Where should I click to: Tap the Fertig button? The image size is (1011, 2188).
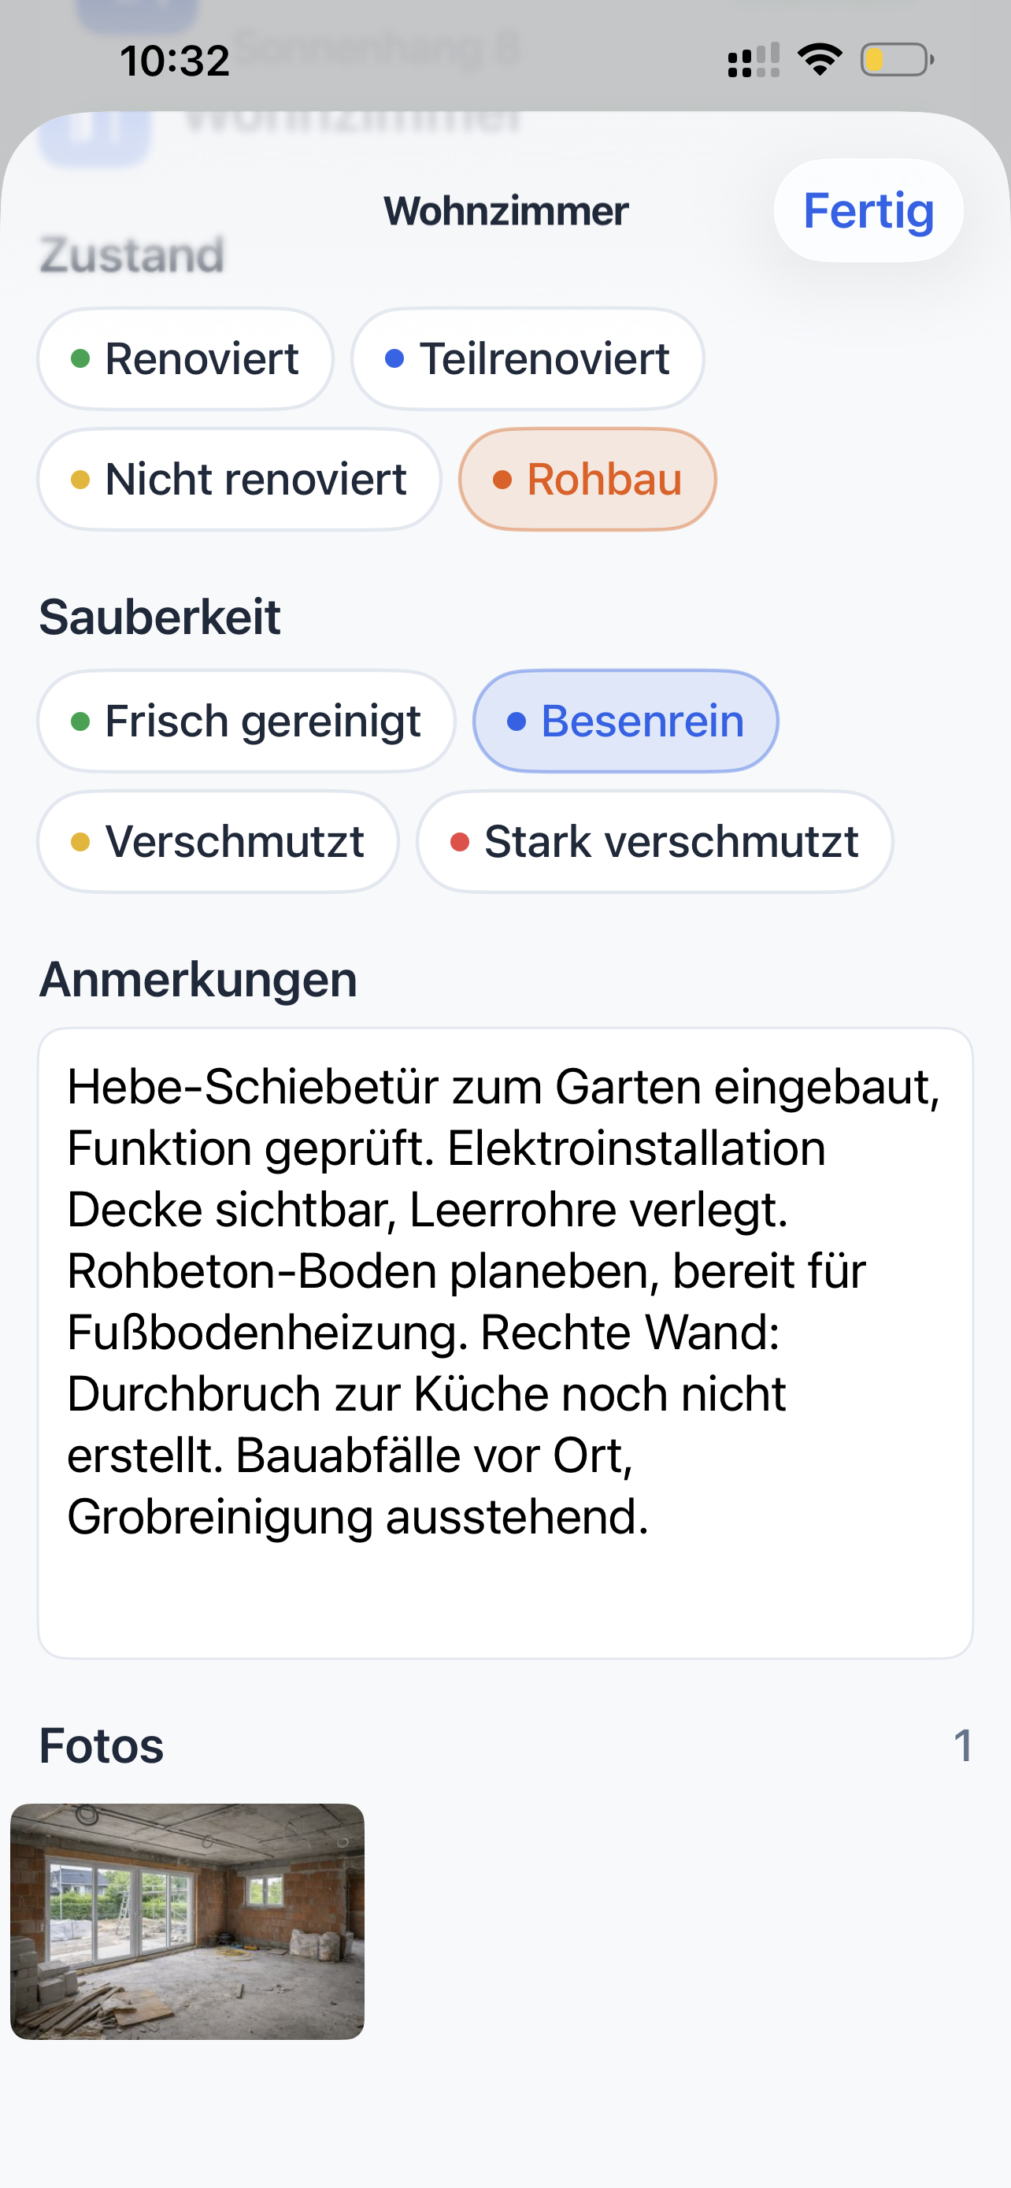[x=868, y=210]
